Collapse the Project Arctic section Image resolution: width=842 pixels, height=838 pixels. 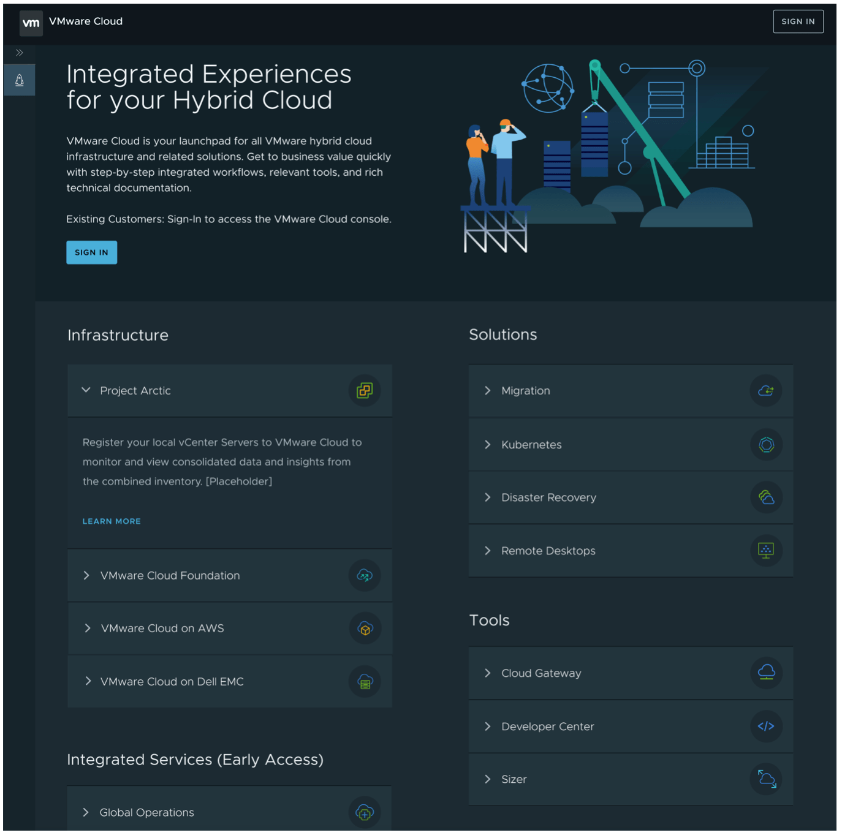(86, 390)
